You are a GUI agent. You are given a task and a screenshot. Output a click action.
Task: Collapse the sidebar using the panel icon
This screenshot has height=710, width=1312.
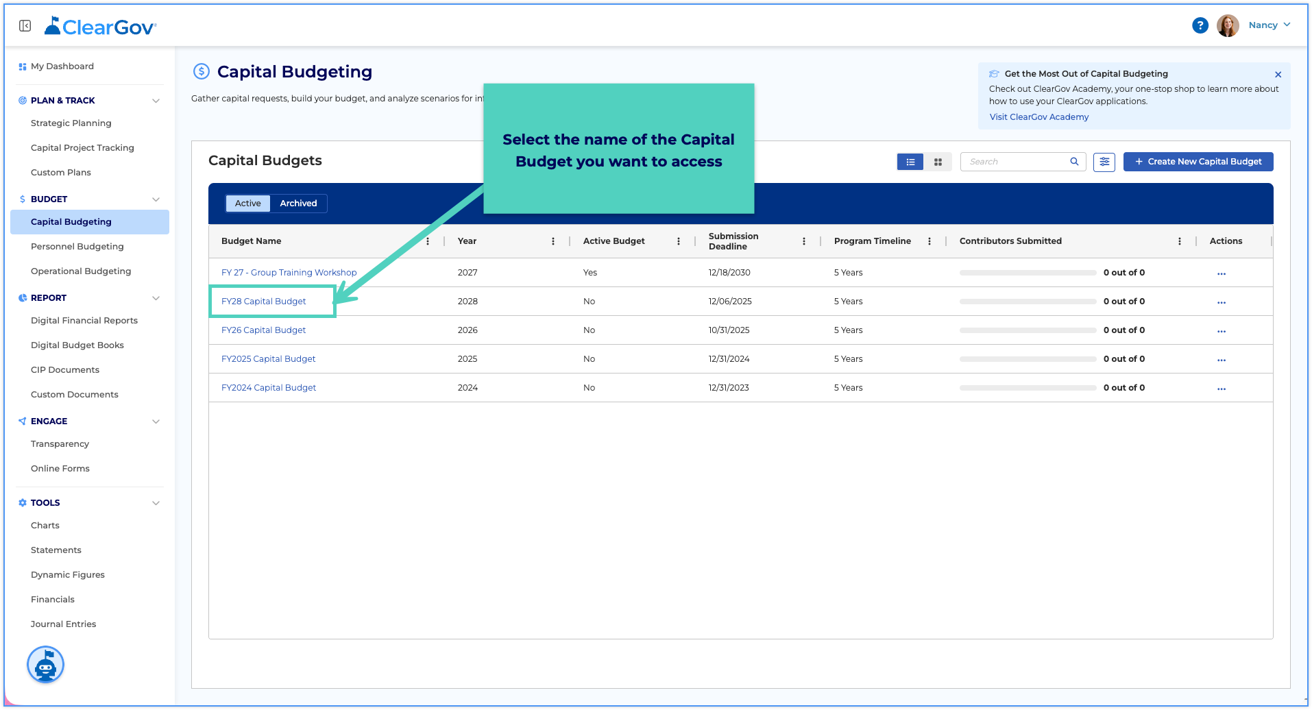25,26
